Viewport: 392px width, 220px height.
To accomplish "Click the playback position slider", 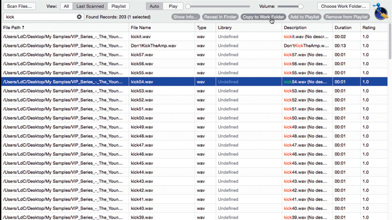I will tap(218, 6).
